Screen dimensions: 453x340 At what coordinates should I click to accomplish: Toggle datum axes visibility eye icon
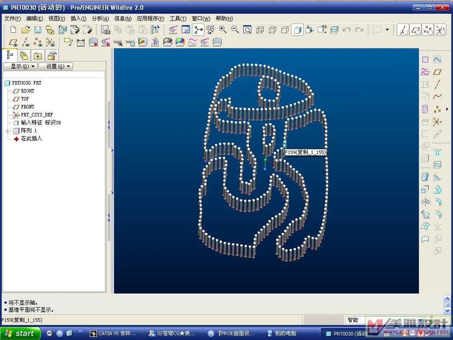tap(25, 42)
